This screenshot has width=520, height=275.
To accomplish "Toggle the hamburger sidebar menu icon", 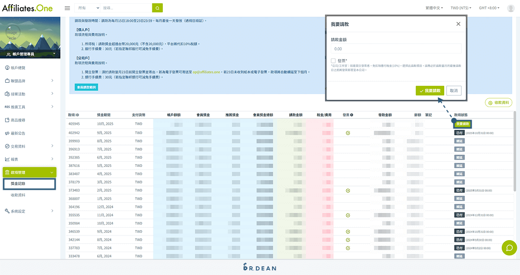I will click(67, 8).
